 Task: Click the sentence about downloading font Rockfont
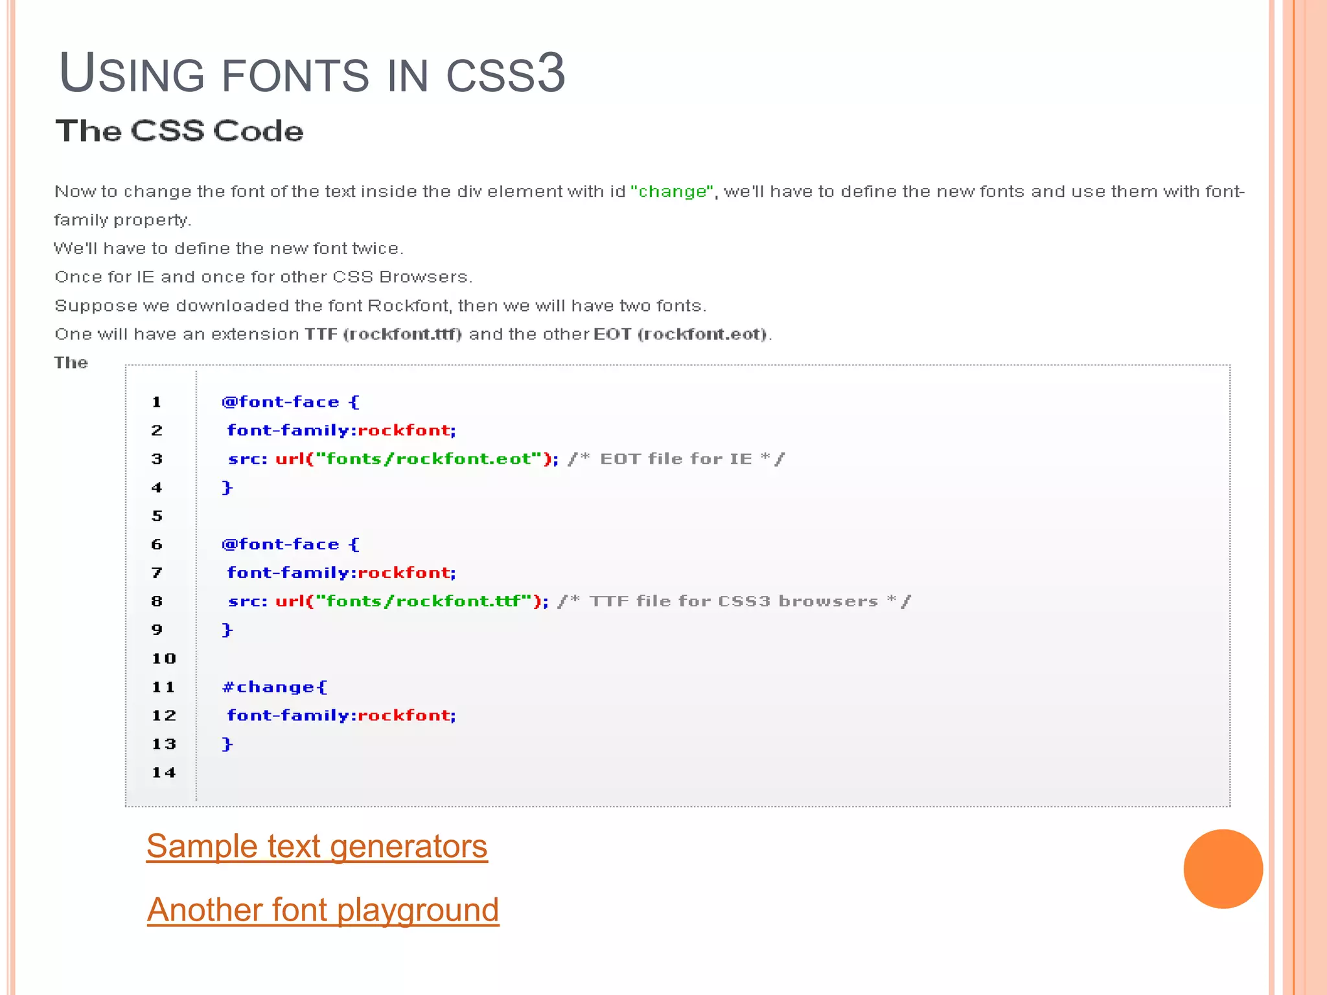[x=380, y=306]
